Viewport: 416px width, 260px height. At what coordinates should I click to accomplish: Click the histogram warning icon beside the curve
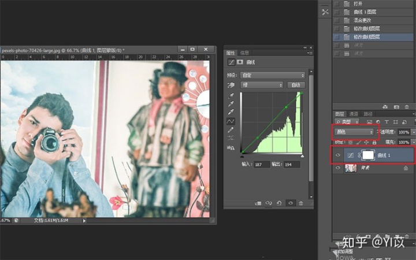(231, 147)
